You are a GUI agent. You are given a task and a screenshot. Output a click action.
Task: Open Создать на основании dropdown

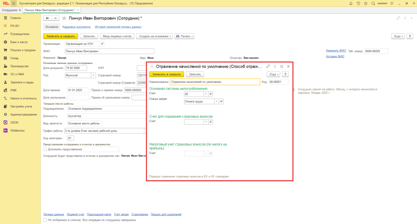(154, 36)
